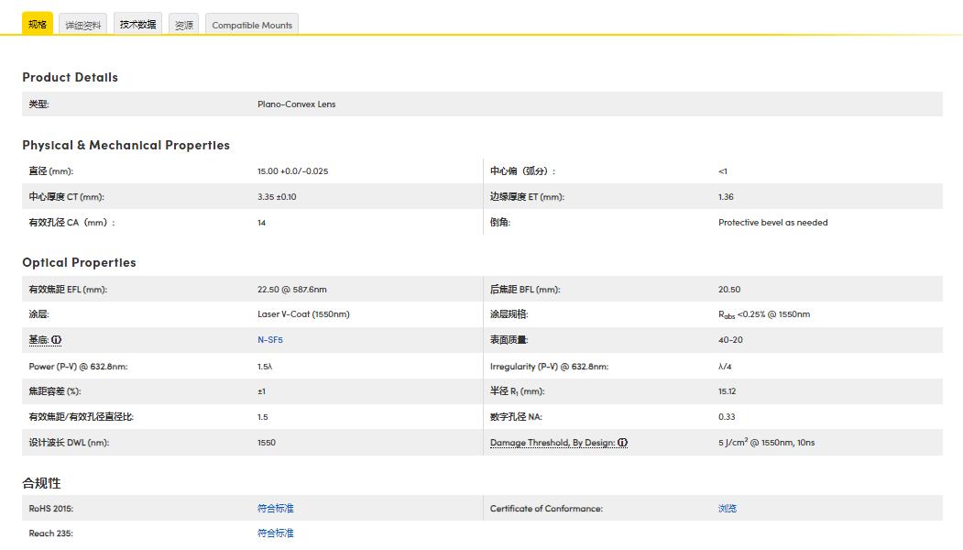
Task: Click the 合规性 section heading
Action: tap(41, 482)
